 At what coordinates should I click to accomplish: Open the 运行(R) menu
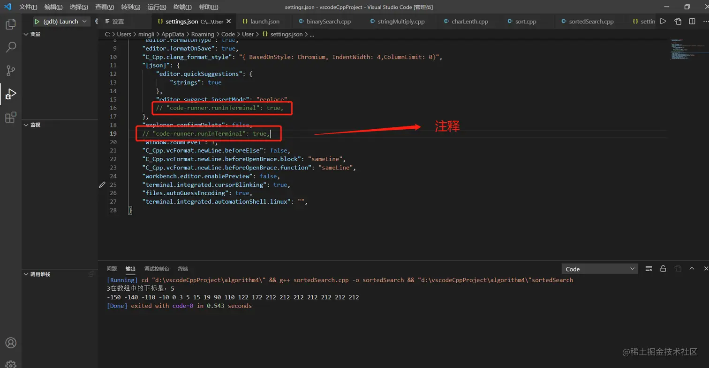point(157,7)
